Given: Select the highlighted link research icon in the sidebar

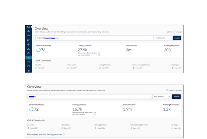Looking at the screenshot, I should coord(29,58).
